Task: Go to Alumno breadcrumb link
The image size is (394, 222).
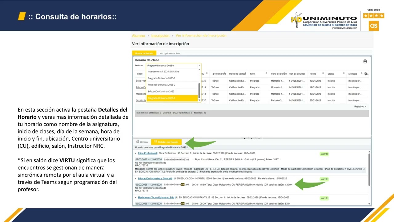Action: (x=139, y=35)
